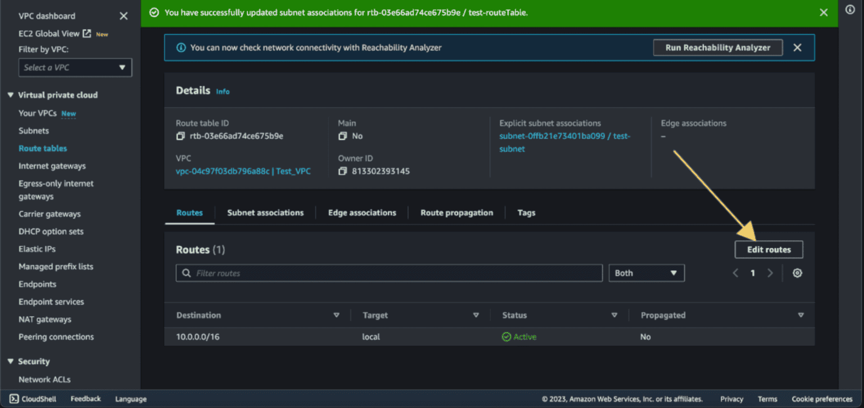The image size is (864, 408).
Task: Close the Reachability Analyzer info banner
Action: 797,47
